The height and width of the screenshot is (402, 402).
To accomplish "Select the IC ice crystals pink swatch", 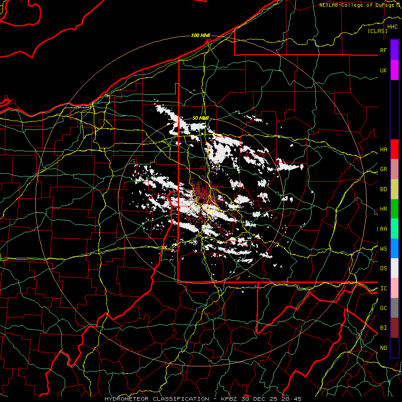I will point(394,288).
